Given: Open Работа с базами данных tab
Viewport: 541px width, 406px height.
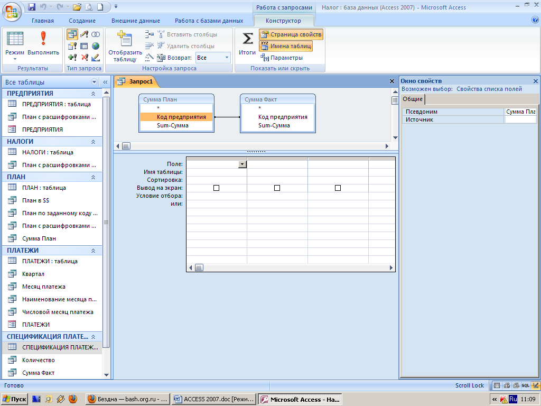Looking at the screenshot, I should pyautogui.click(x=209, y=21).
